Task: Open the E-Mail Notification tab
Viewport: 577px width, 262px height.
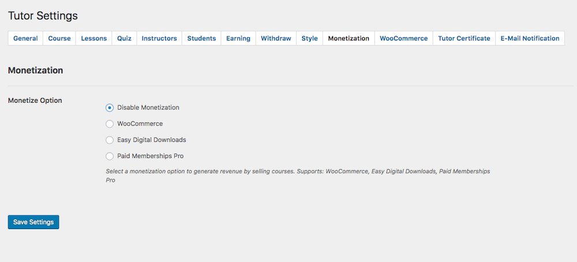Action: tap(530, 38)
